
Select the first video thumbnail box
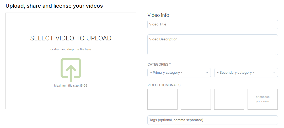[x=162, y=99]
